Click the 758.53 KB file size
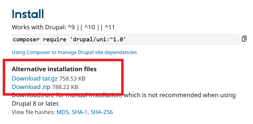The image size is (253, 124). tap(72, 79)
